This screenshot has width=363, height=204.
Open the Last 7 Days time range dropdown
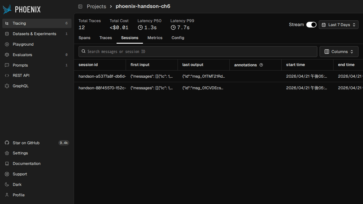tap(339, 25)
